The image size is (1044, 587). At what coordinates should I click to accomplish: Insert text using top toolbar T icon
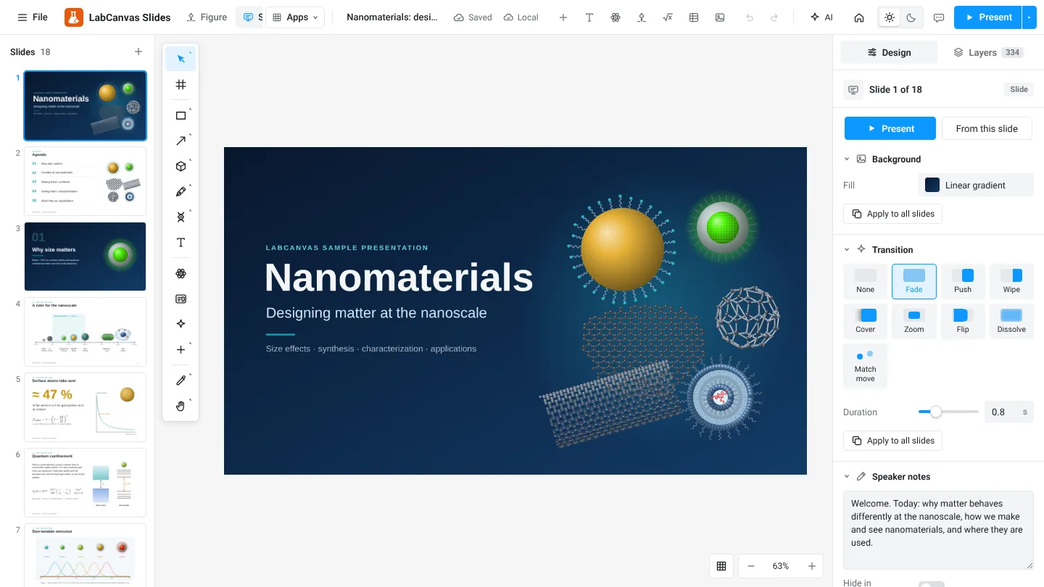click(x=589, y=17)
